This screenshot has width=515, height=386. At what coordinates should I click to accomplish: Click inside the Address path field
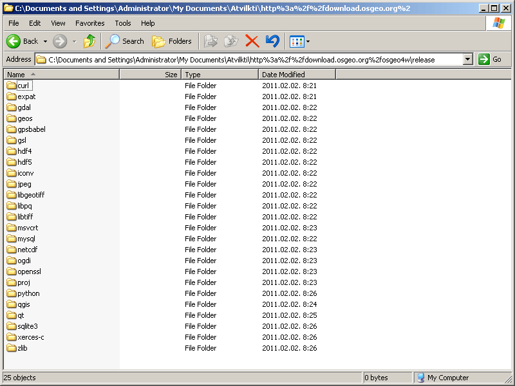[248, 59]
